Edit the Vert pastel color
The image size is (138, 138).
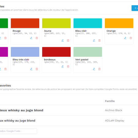(94, 69)
